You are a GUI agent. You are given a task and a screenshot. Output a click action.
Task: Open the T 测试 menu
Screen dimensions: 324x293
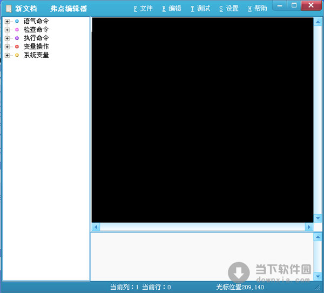200,9
